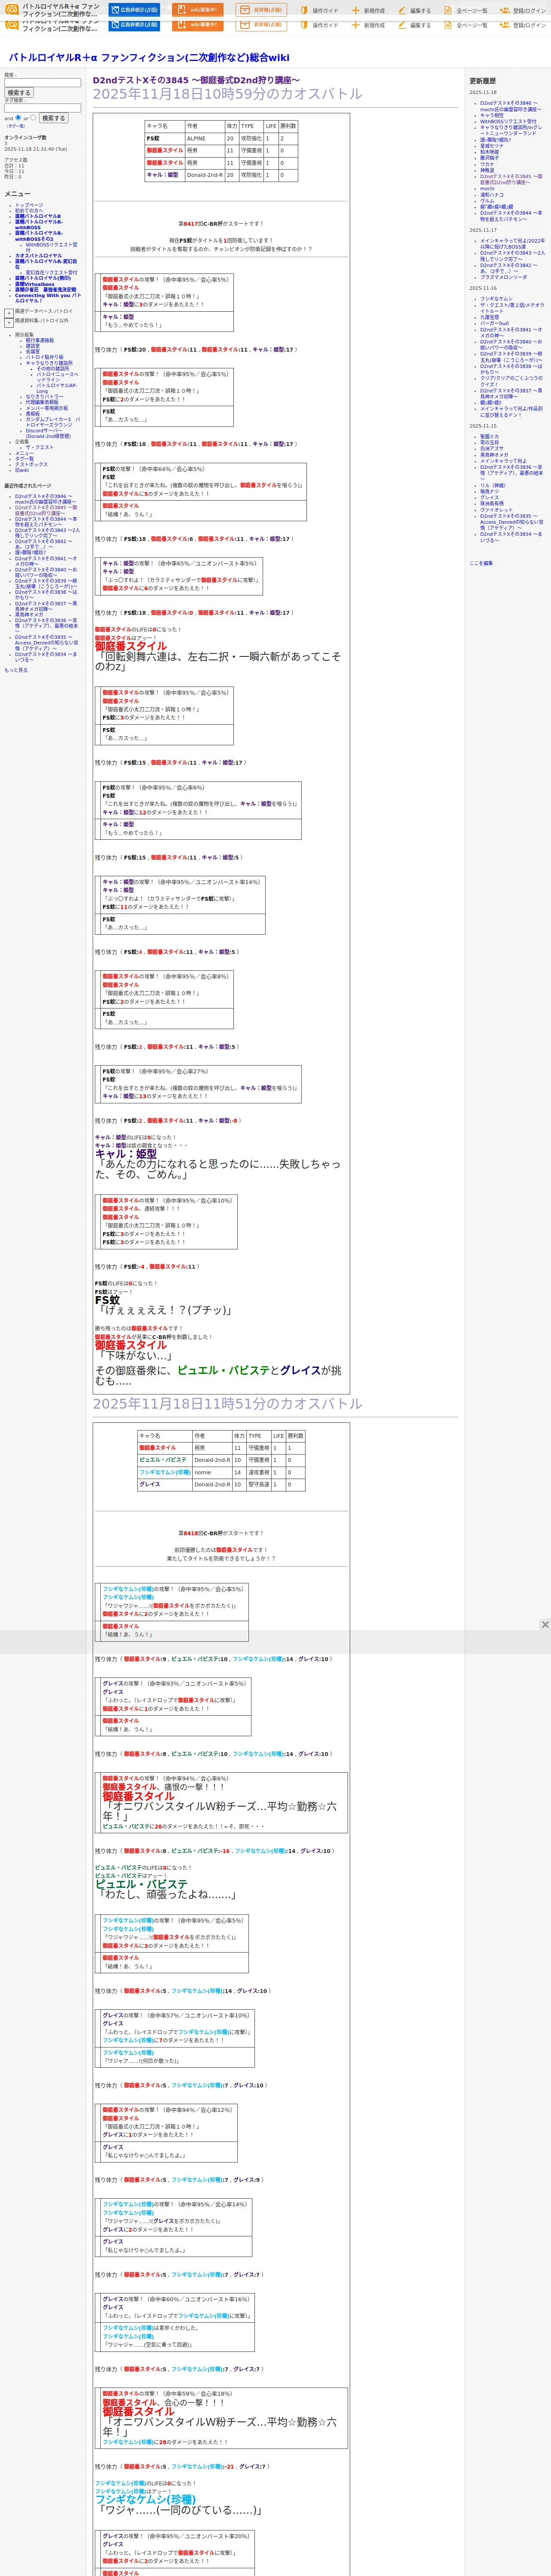
Task: Click 検索する button beside the or radio
Action: click(53, 118)
